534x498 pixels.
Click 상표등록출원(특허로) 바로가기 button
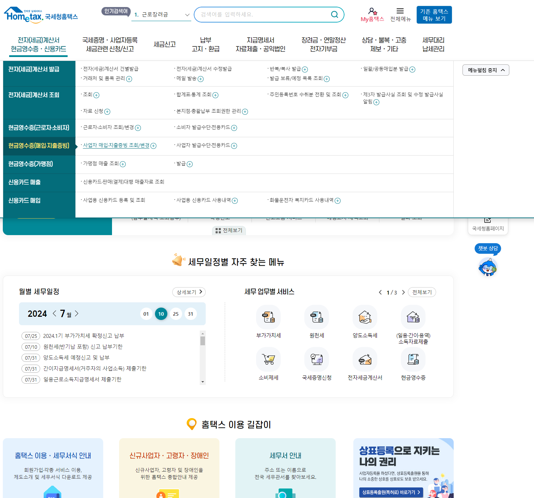[391, 492]
